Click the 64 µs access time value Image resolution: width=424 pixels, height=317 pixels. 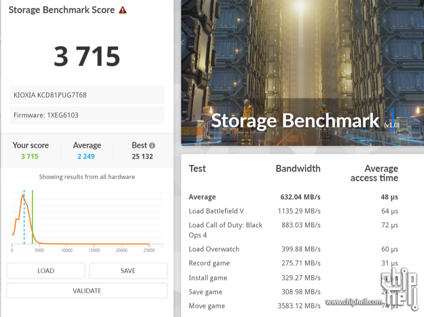[390, 211]
